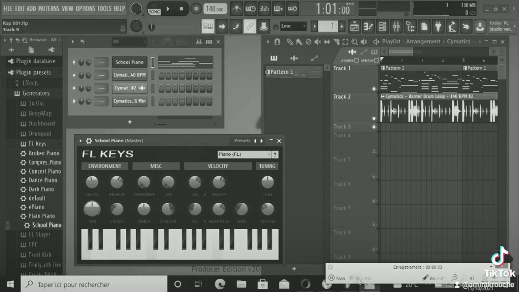Toggle the STRETCH checkbox
Image resolution: width=519 pixels, height=292 pixels.
376,60
